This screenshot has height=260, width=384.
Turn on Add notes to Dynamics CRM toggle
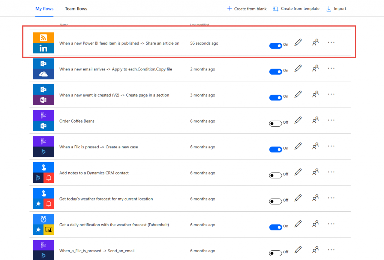(x=276, y=175)
